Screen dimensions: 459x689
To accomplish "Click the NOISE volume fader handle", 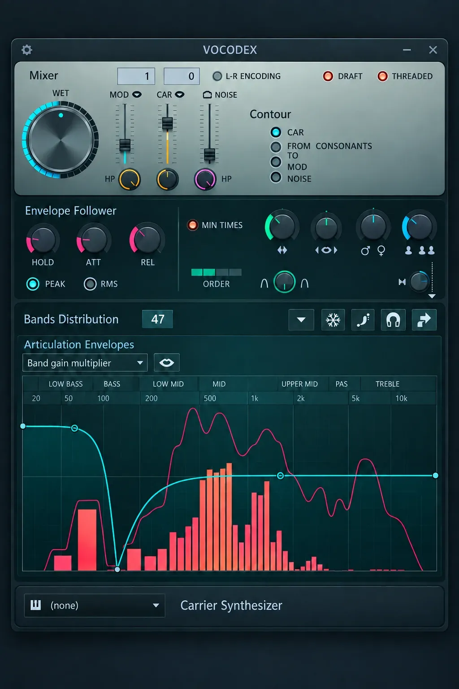I will 209,154.
